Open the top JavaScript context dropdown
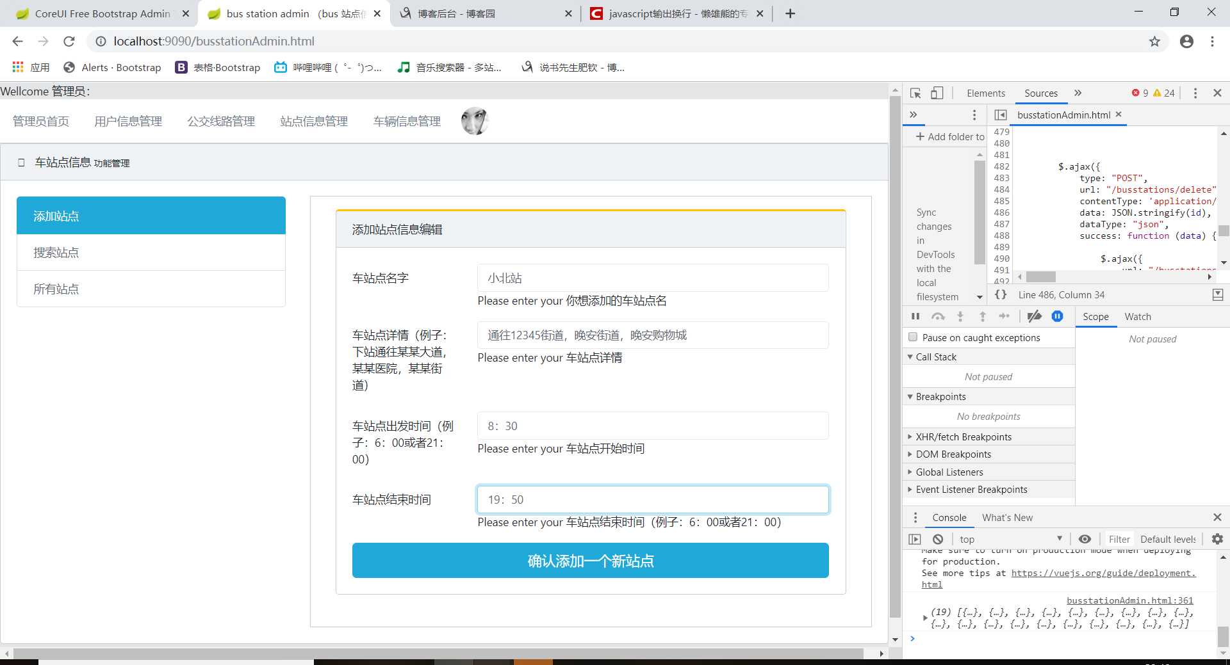This screenshot has height=665, width=1230. [1011, 539]
